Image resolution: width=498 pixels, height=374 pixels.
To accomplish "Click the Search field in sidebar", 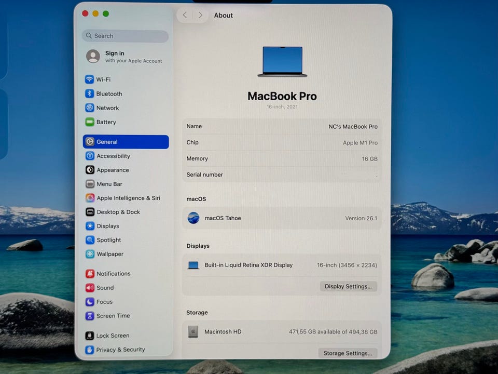I will pyautogui.click(x=125, y=36).
